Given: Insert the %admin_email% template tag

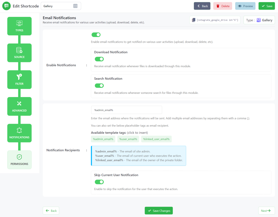Looking at the screenshot, I should point(103,139).
